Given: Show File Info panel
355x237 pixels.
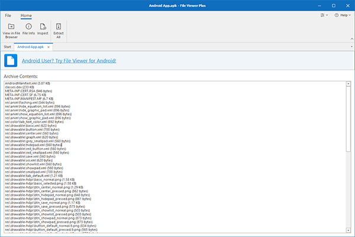Looking at the screenshot, I should pos(28,29).
